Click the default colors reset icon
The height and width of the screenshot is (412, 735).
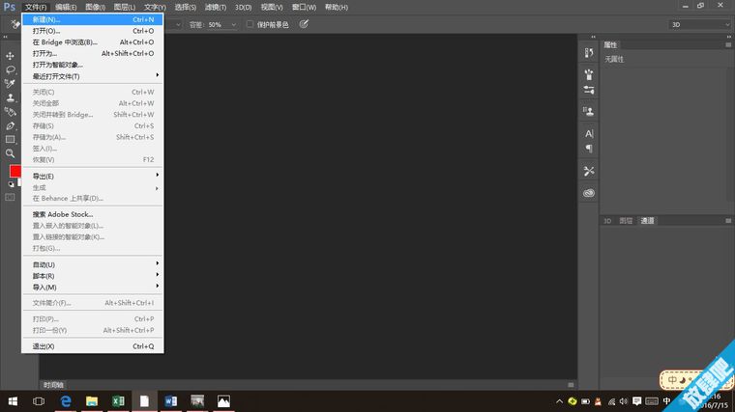coord(12,184)
